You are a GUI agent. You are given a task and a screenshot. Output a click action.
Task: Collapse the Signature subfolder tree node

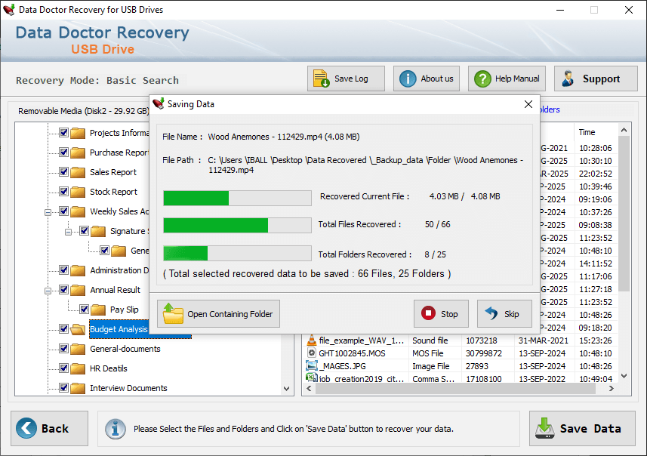pyautogui.click(x=69, y=232)
